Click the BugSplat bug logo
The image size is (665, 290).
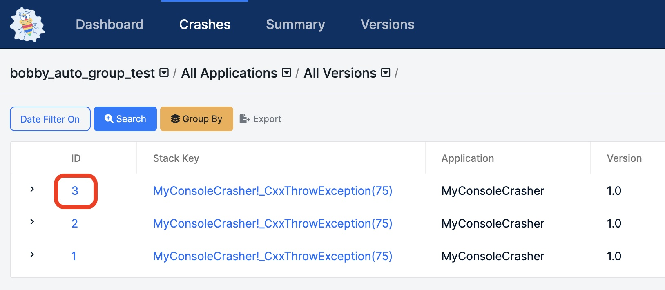point(27,25)
